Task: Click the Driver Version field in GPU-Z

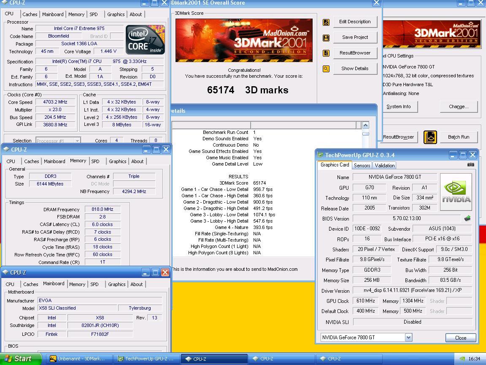Action: (x=413, y=291)
